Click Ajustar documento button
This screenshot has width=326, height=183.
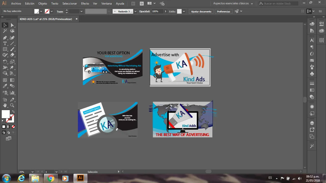pos(201,11)
